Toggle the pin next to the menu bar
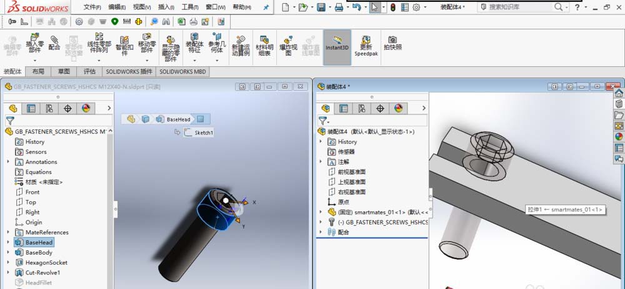The height and width of the screenshot is (289, 625). [266, 8]
